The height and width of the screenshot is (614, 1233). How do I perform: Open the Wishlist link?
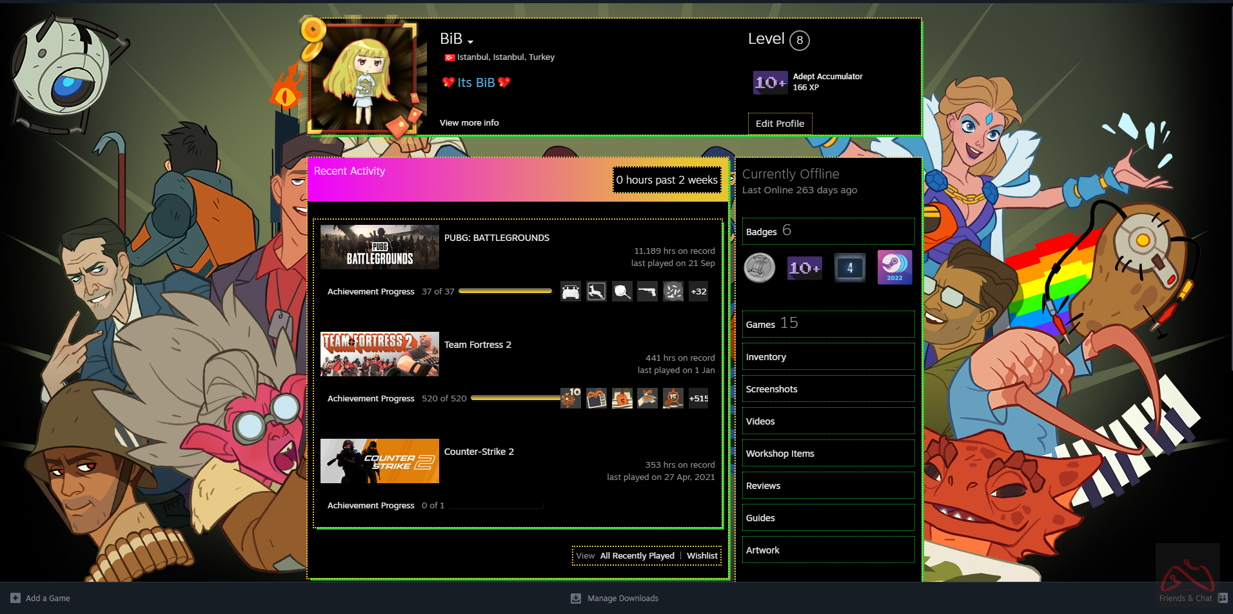tap(702, 556)
